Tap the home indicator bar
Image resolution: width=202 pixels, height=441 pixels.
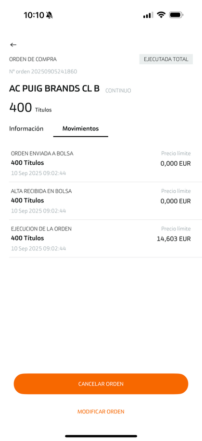tap(101, 436)
